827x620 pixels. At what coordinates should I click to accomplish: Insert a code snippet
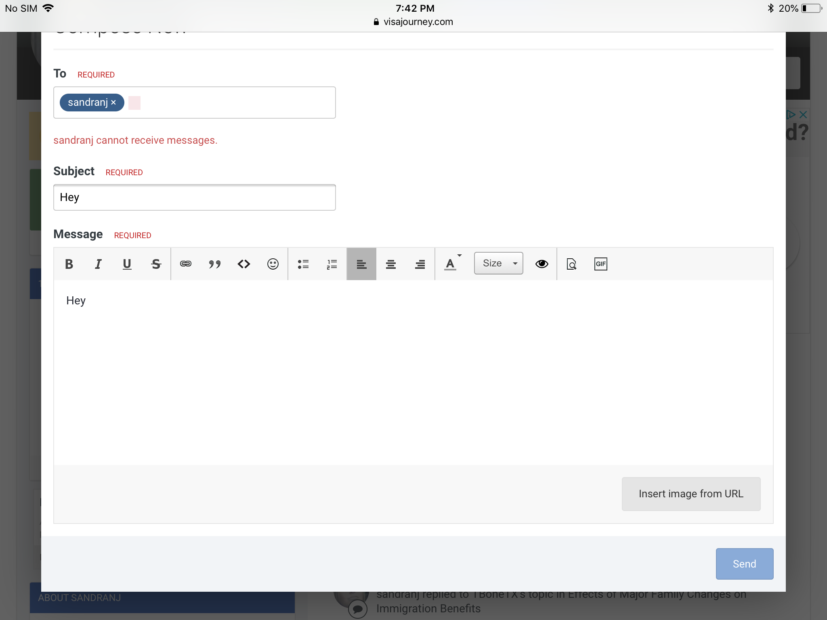pos(244,264)
